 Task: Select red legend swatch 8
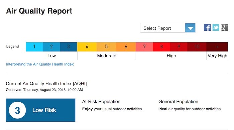tap(161, 47)
